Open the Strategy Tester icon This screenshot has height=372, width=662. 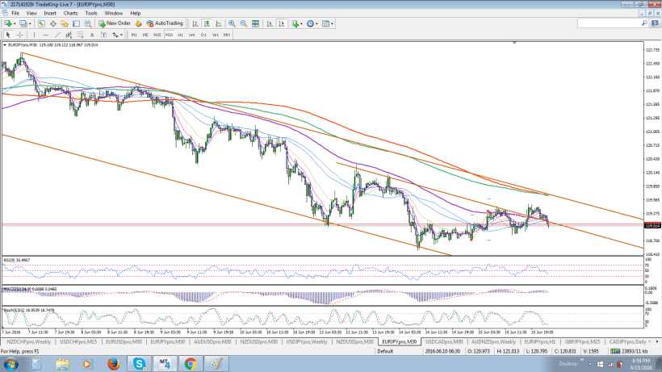[x=88, y=23]
